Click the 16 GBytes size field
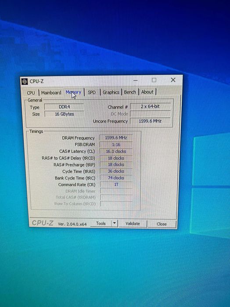 [64, 114]
